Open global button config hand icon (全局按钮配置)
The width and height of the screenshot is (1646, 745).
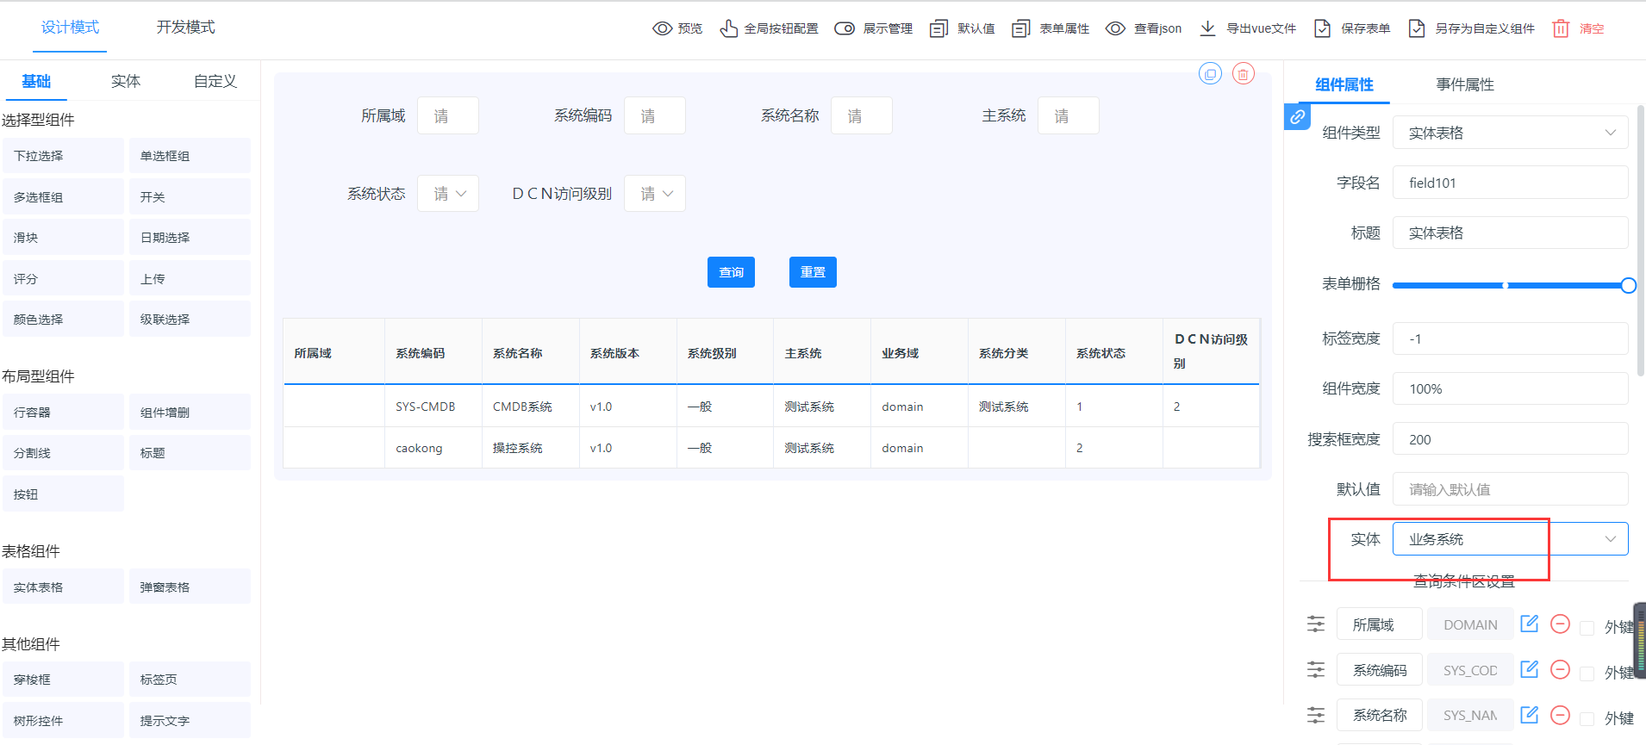pos(729,28)
